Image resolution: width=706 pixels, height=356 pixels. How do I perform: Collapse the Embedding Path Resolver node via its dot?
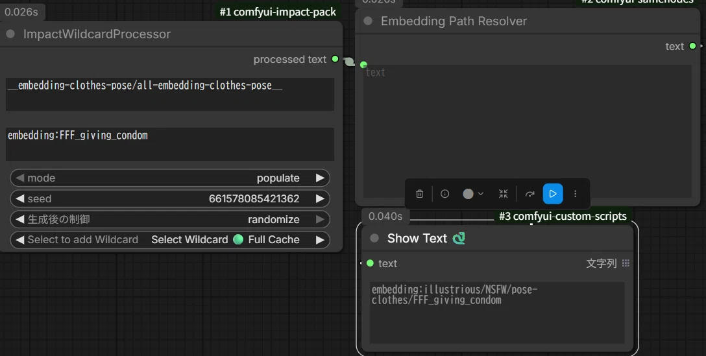coord(368,21)
